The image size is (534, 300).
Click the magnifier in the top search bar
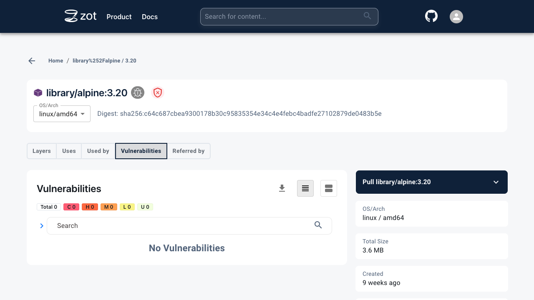point(367,16)
